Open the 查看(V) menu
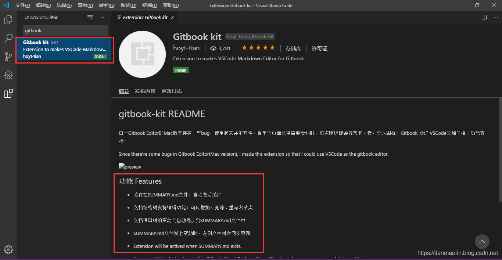Viewport: 502px width, 260px height. 85,5
